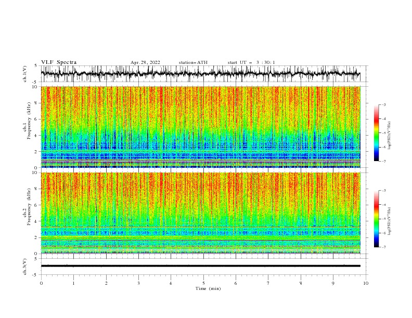Click time axis tick label "5" under the plots
This screenshot has height=318, width=412.
pos(203,283)
